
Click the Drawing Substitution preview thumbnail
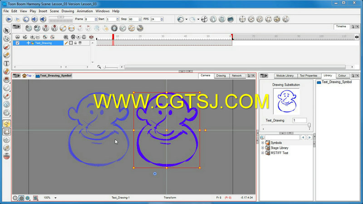click(x=286, y=101)
